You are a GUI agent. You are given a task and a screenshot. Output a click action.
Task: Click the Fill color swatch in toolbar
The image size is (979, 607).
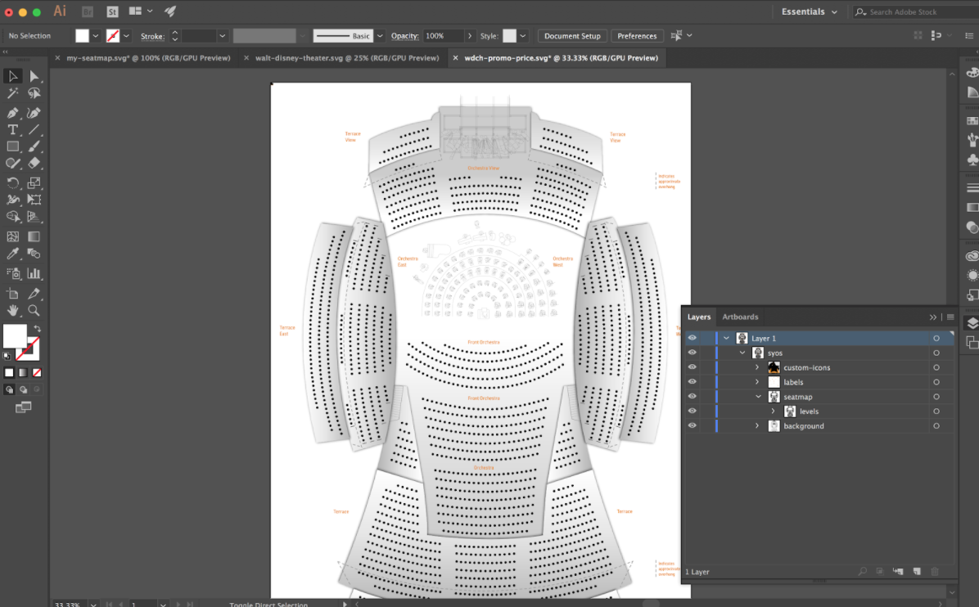(15, 336)
